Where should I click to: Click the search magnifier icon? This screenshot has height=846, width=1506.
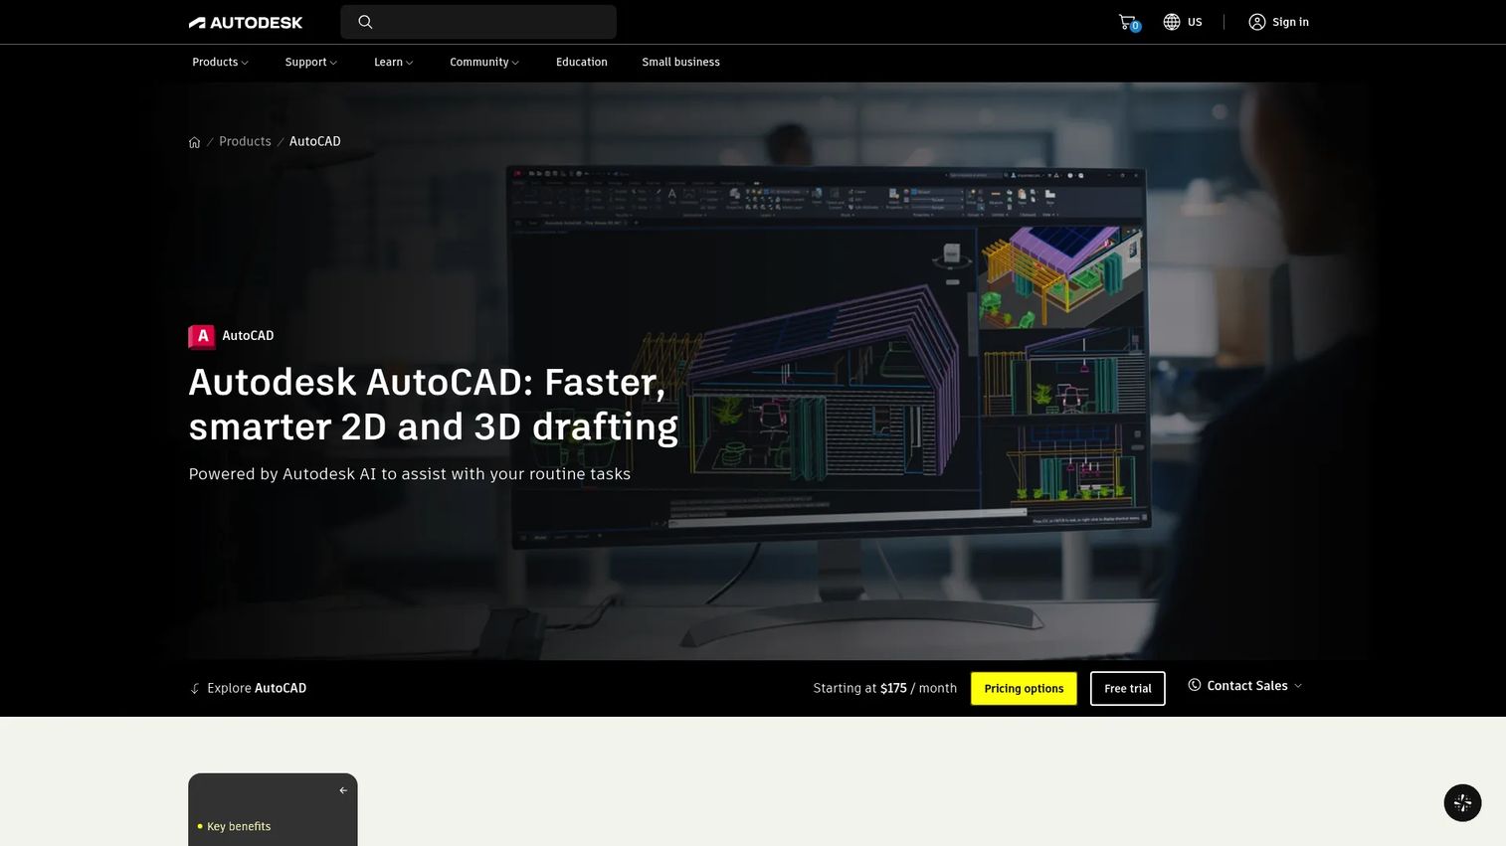[x=365, y=22]
